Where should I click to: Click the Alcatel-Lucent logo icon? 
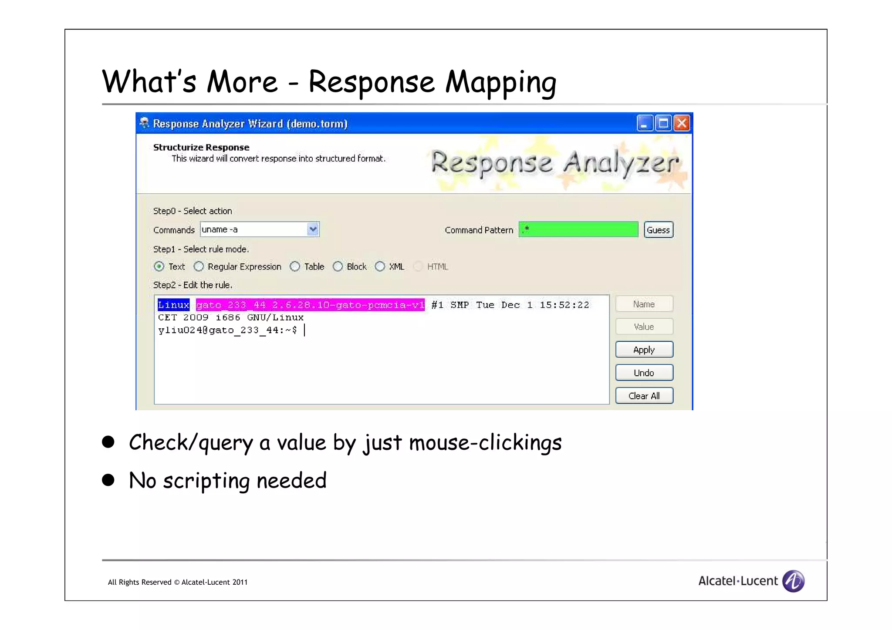pyautogui.click(x=793, y=581)
